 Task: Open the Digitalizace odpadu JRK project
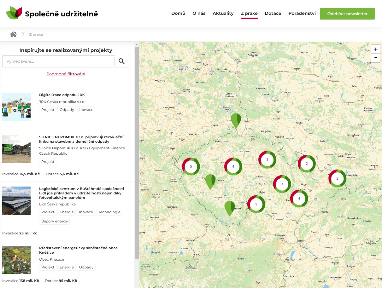[62, 95]
